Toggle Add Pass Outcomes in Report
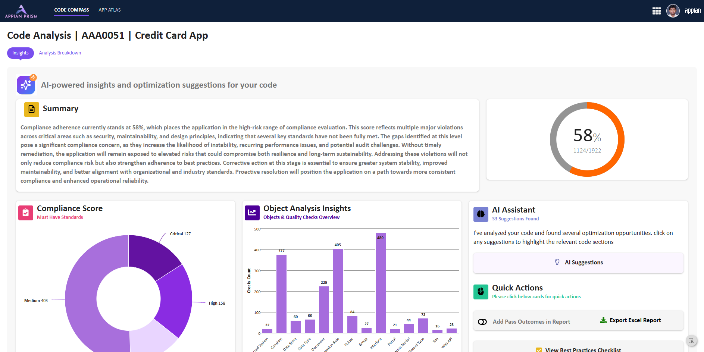704x352 pixels. pyautogui.click(x=482, y=322)
